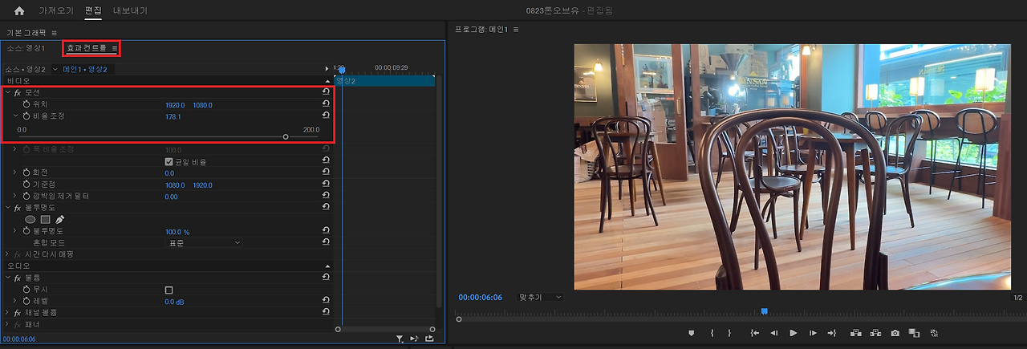The height and width of the screenshot is (349, 1027).
Task: Reset the 위치 parameter
Action: (326, 105)
